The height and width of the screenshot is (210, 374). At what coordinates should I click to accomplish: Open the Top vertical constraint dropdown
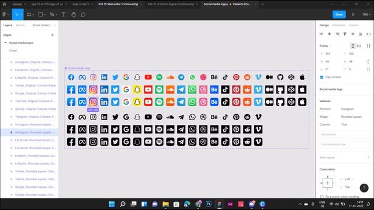pos(349,187)
